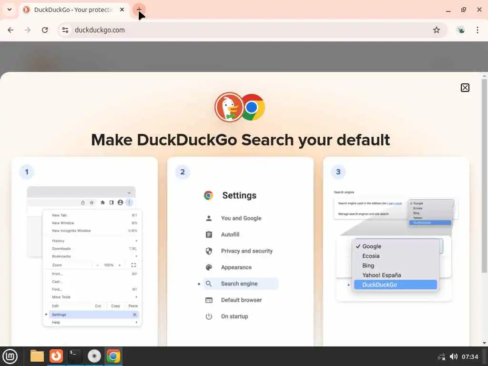Screen dimensions: 488x366
Task: Click 'Default browser' in step 2 card
Action: pos(241,300)
